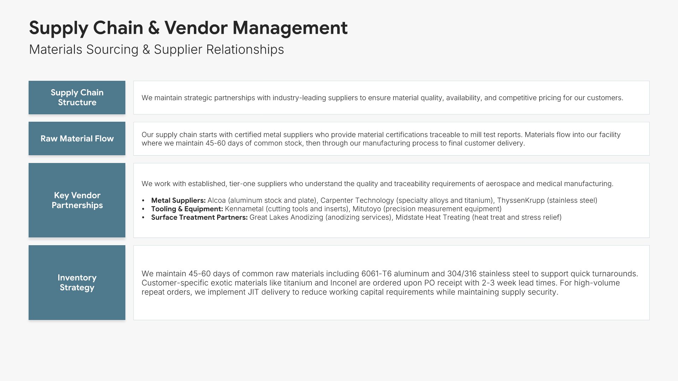Click the word 'Alcoa' in the vendor list
Viewport: 678px width, 381px height.
tap(216, 200)
